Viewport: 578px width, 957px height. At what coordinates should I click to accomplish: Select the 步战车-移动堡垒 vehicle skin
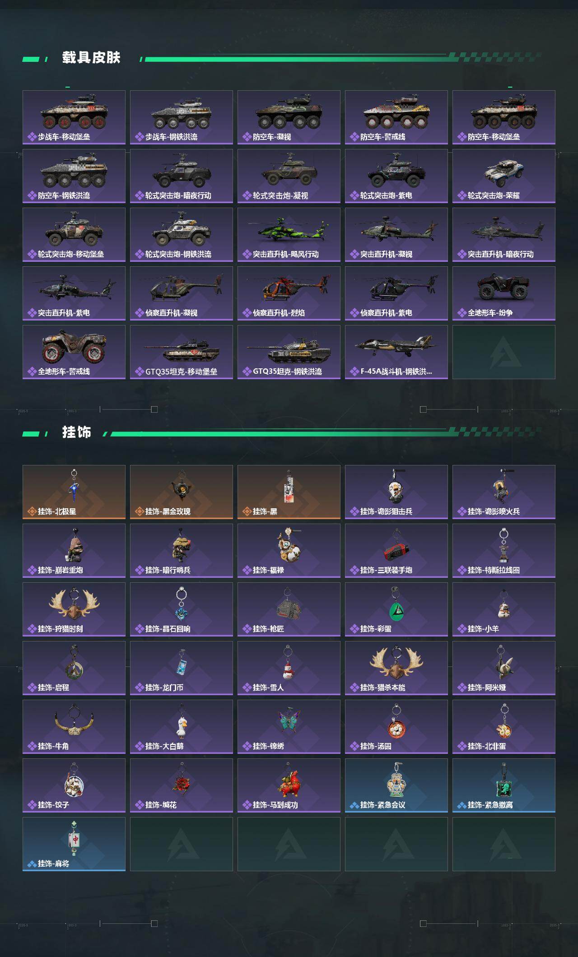point(74,117)
